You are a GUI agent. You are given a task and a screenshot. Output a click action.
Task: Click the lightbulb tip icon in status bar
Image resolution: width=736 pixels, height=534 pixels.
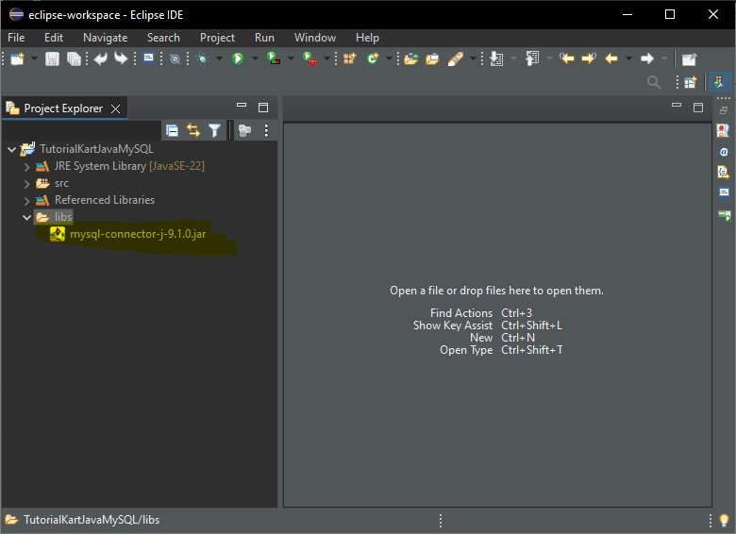click(724, 520)
